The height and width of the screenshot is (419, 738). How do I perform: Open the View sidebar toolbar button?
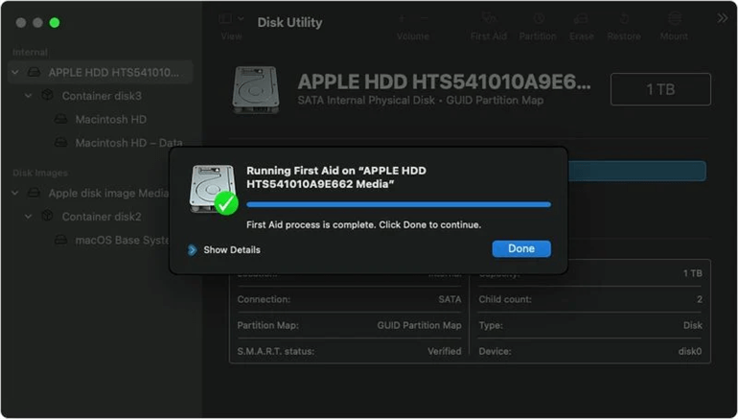pyautogui.click(x=225, y=19)
